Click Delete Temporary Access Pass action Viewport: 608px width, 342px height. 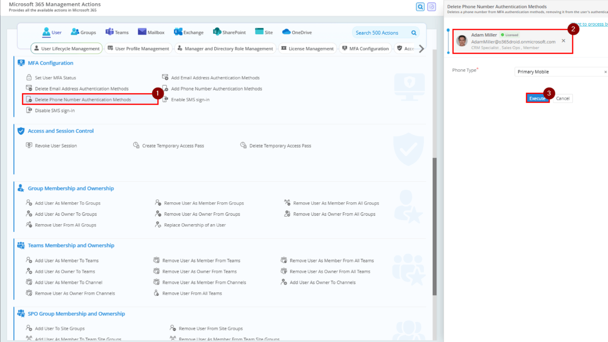(276, 146)
